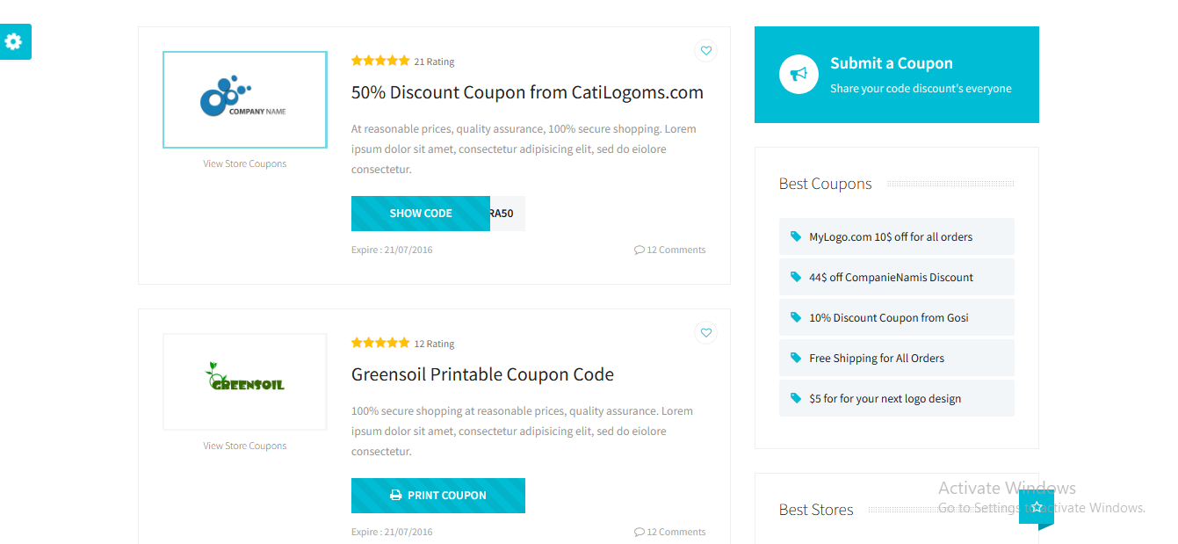The height and width of the screenshot is (544, 1178).
Task: Open 10% Discount Coupon from Gosi
Action: click(x=888, y=317)
